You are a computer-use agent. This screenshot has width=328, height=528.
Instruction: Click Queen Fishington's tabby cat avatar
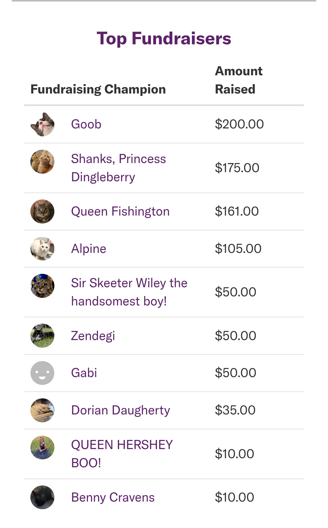42,211
